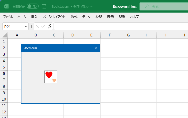Select column D header
The image size is (188, 118).
pos(73,35)
